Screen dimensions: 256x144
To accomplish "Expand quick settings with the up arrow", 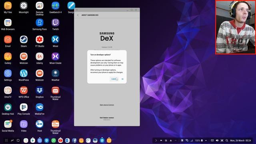I will (x=206, y=140).
